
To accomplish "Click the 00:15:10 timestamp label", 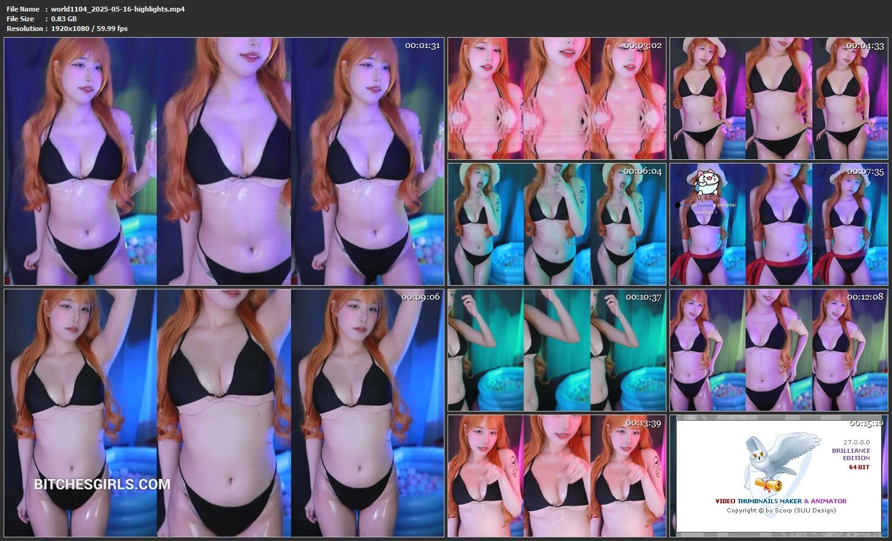I will pos(866,423).
